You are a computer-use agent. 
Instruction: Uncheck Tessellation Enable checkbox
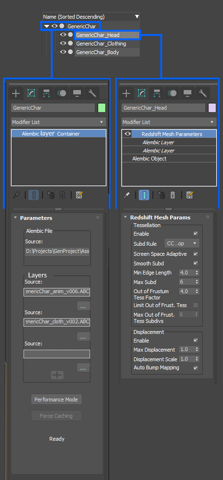click(x=196, y=234)
